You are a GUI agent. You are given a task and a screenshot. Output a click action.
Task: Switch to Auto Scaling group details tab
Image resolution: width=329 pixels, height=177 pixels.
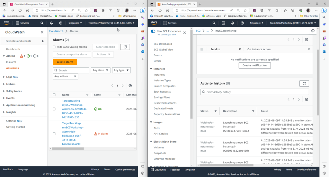coord(176,4)
